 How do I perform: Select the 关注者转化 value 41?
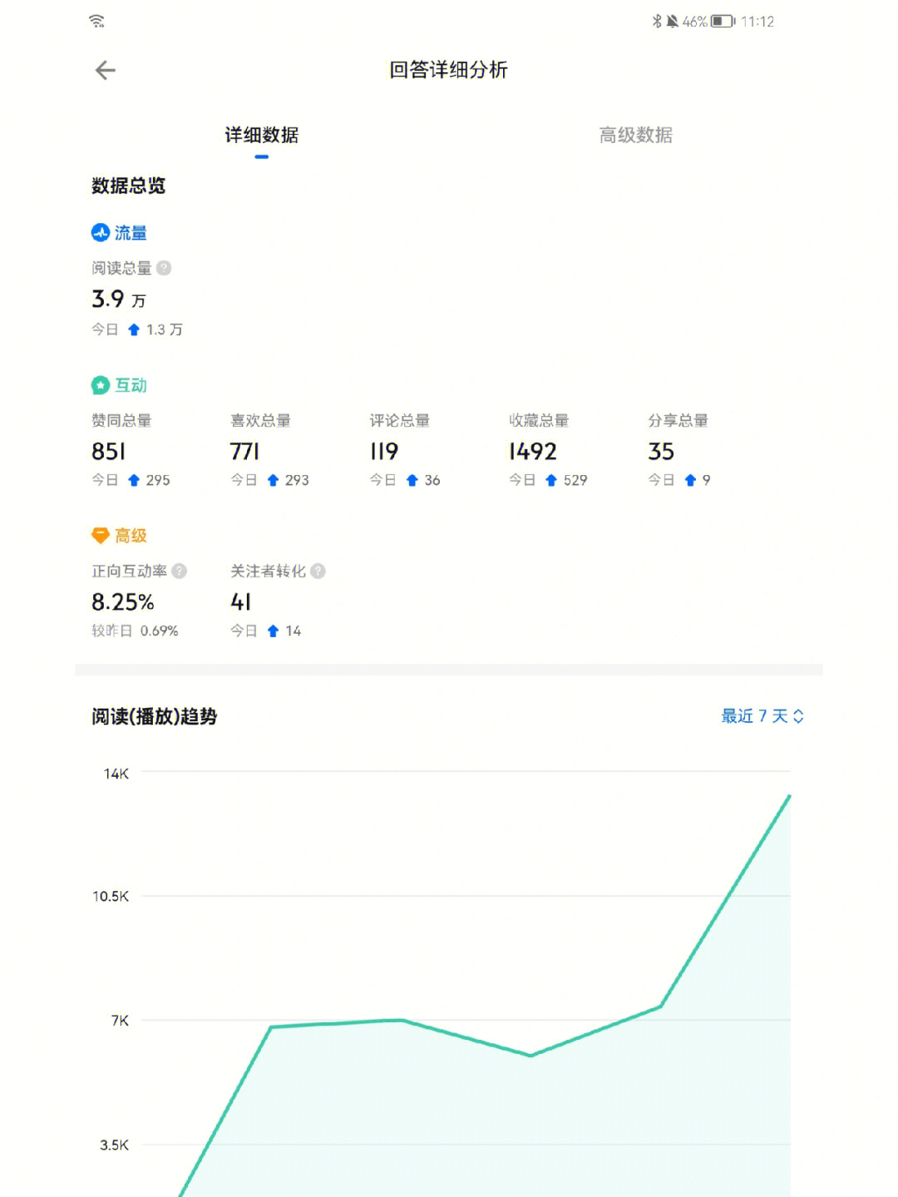(x=241, y=602)
